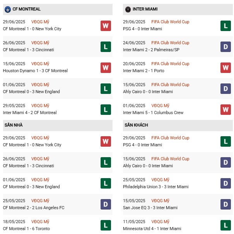Click the CF Montreal club logo
Image resolution: width=234 pixels, height=234 pixels.
click(x=7, y=9)
